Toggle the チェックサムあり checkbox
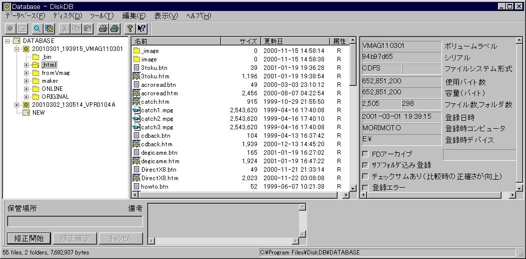The height and width of the screenshot is (259, 526). (x=365, y=176)
